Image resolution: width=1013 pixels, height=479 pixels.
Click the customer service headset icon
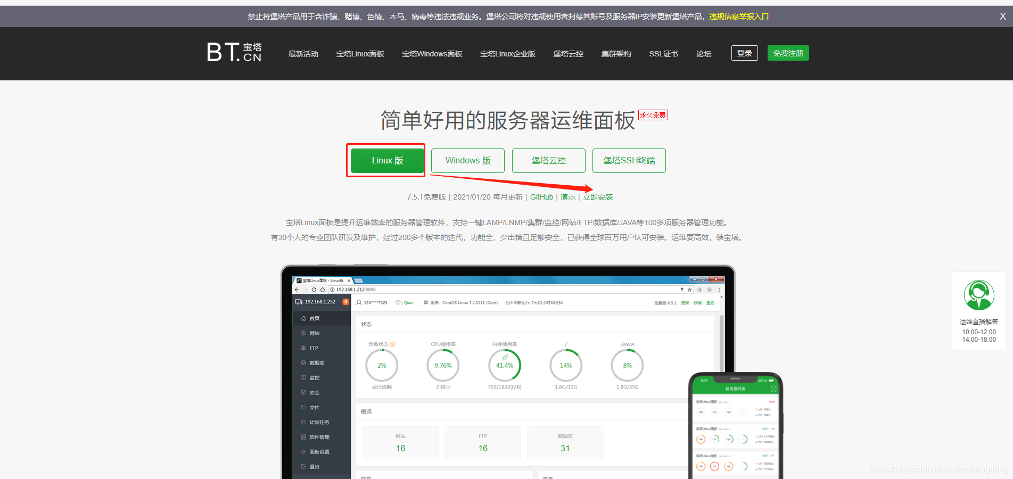[x=979, y=295]
